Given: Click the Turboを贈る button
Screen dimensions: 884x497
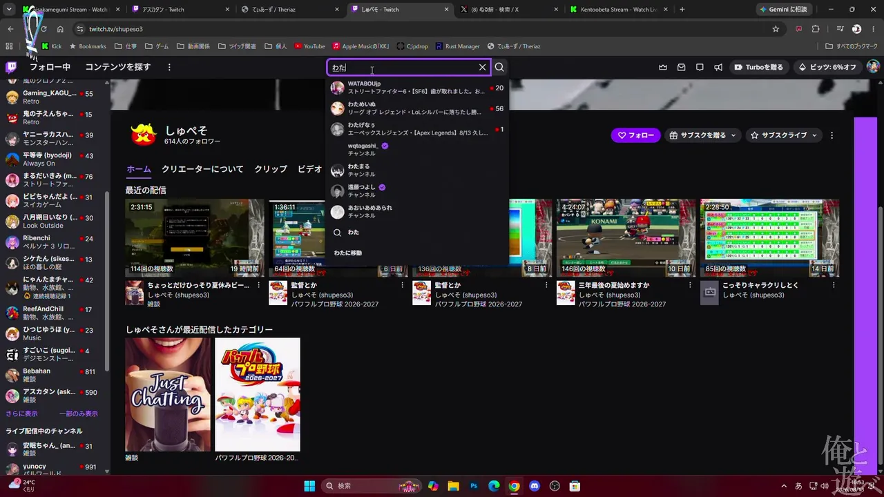Looking at the screenshot, I should click(759, 67).
